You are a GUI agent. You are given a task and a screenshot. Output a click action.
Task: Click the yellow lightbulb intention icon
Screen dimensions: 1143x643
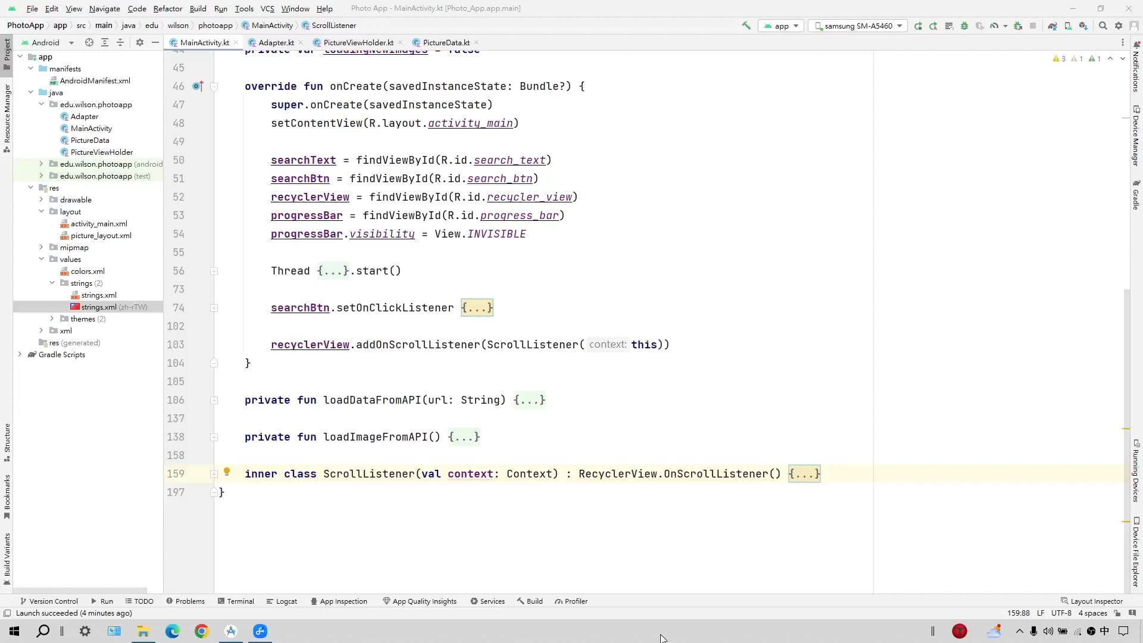(x=227, y=472)
